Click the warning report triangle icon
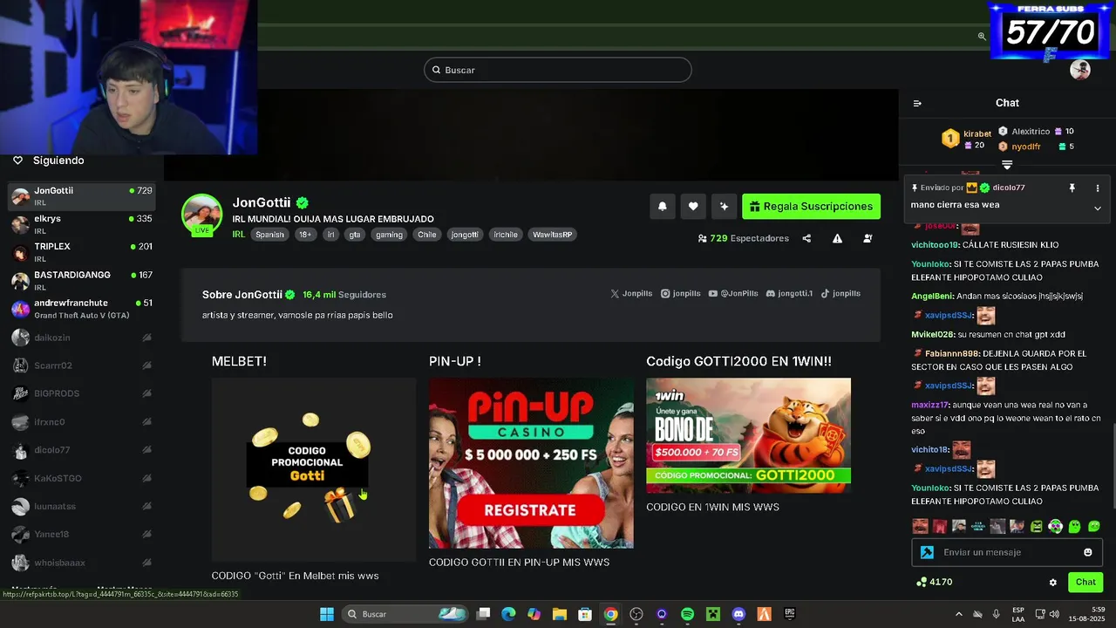 pyautogui.click(x=837, y=238)
